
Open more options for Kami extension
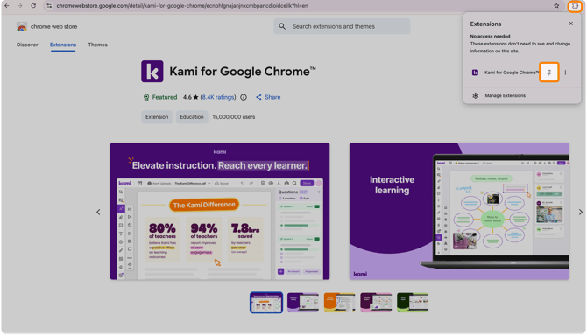tap(565, 73)
